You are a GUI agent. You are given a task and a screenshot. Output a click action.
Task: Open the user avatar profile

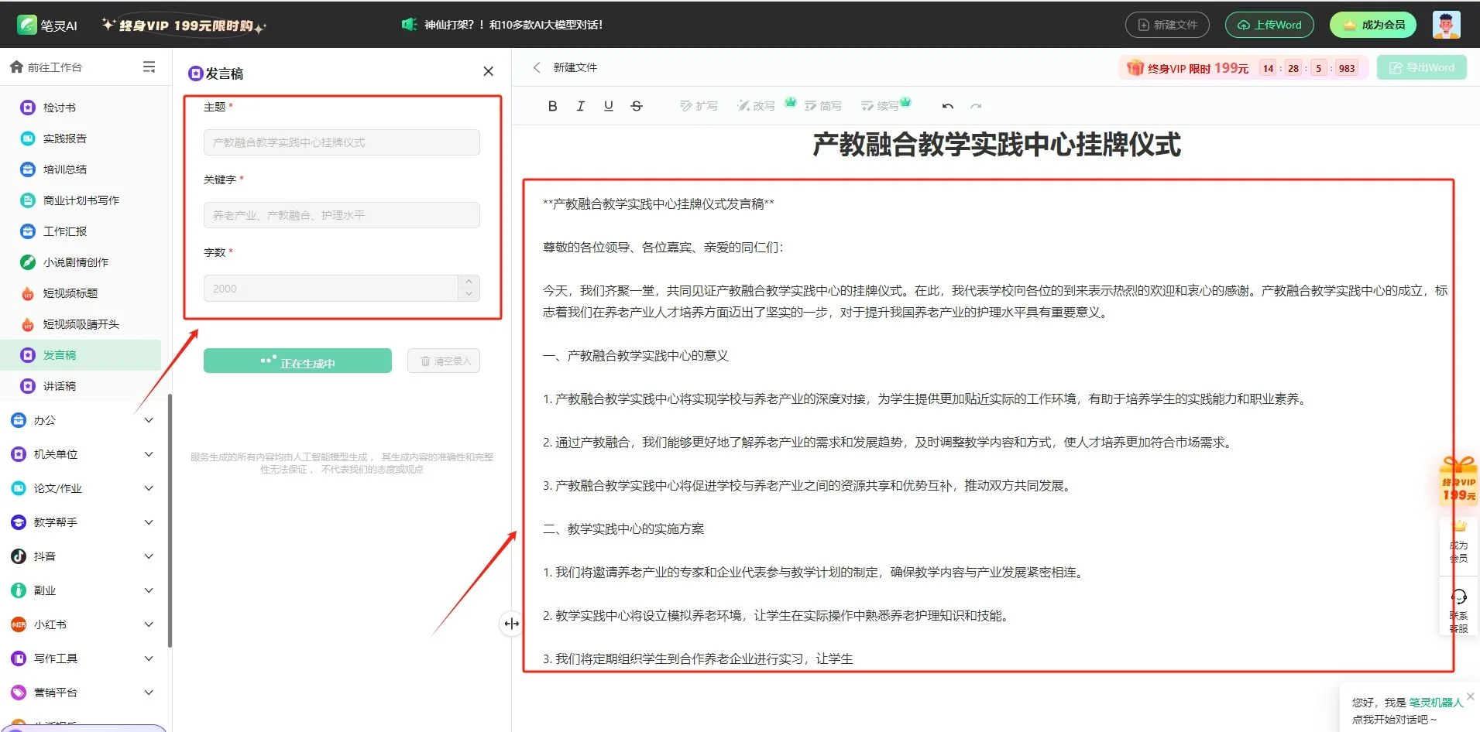click(x=1446, y=25)
